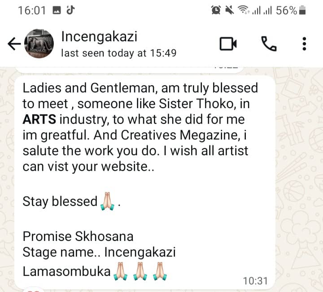323x292 pixels.
Task: Tap the muted sound status icon
Action: [229, 10]
